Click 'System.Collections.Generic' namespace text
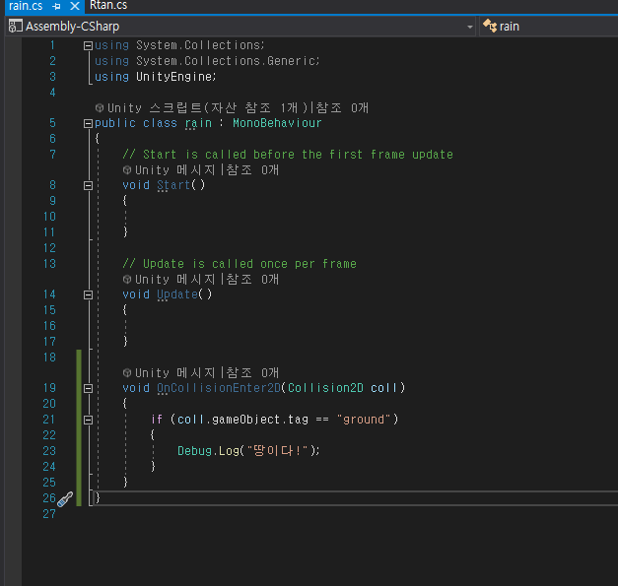 (226, 61)
